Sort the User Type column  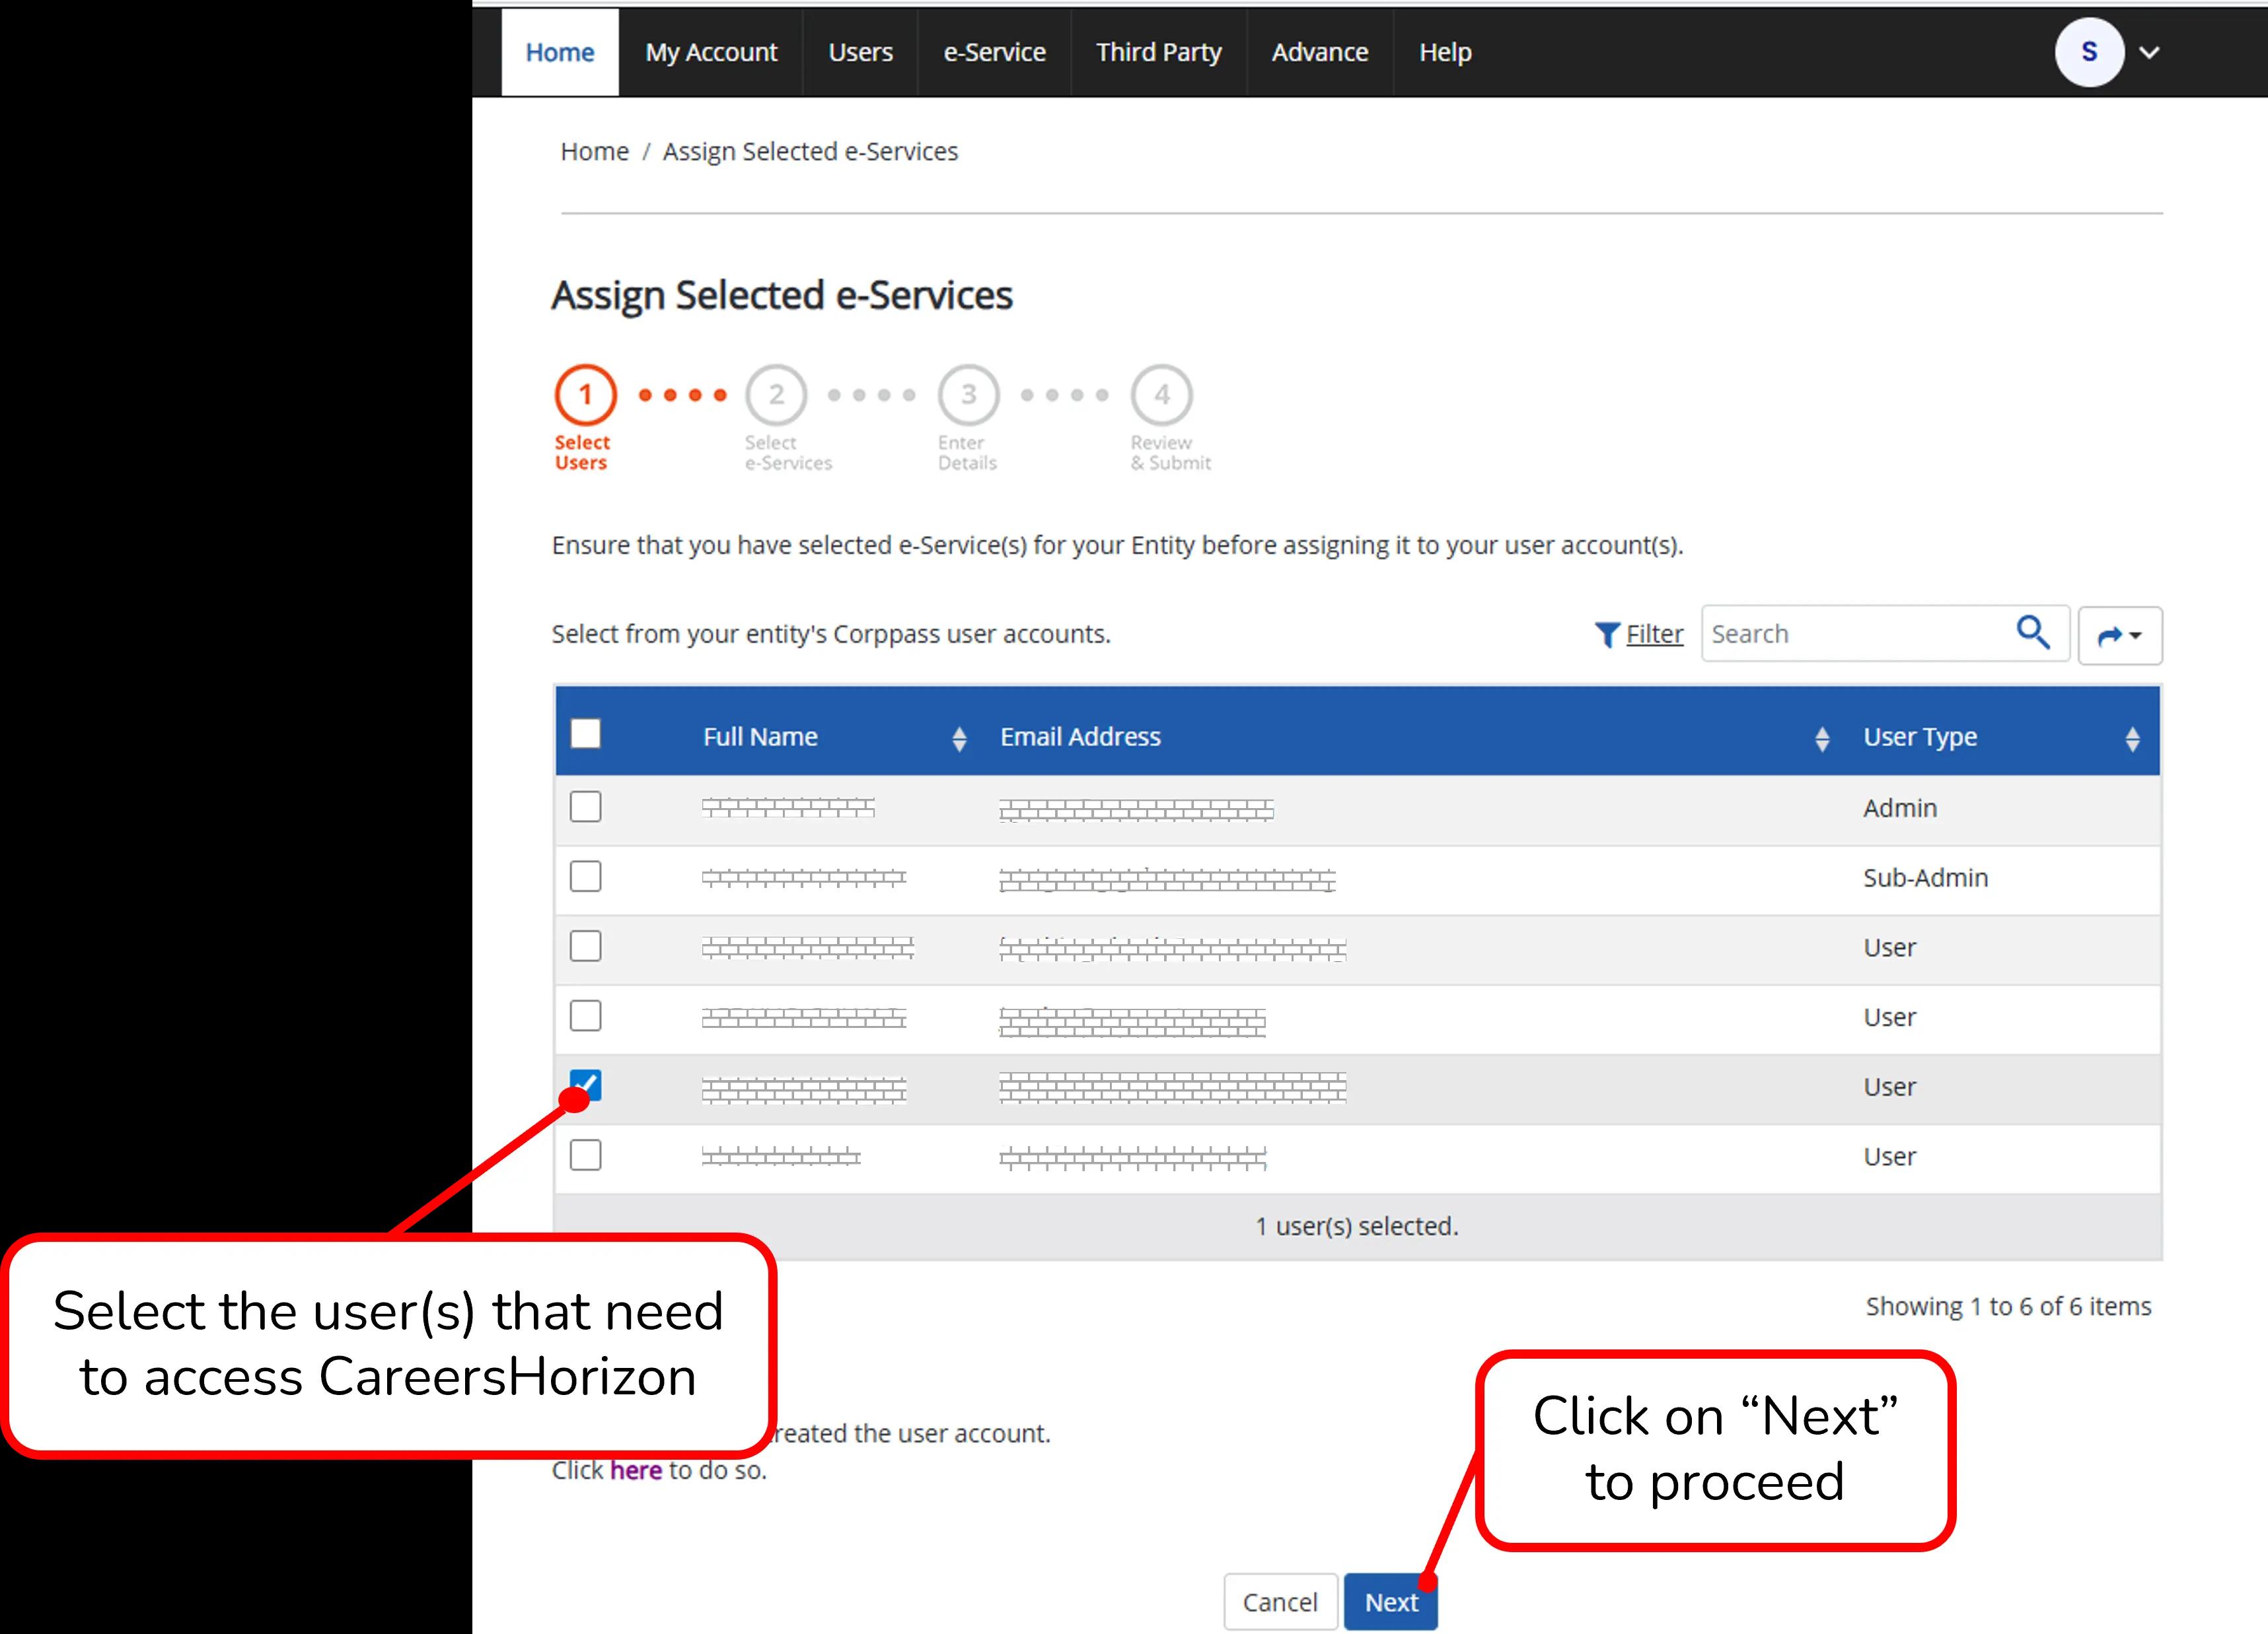[2133, 737]
